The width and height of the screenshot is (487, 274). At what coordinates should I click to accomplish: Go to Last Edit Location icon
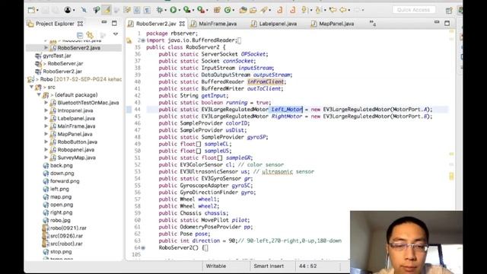click(333, 10)
